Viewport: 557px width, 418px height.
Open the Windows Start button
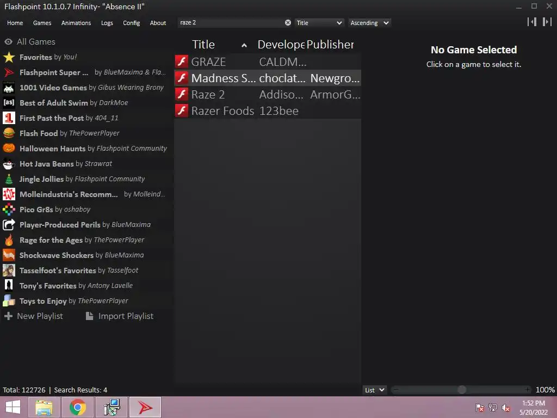click(x=13, y=407)
